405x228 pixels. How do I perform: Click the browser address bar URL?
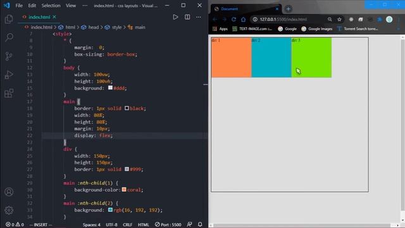click(x=283, y=20)
